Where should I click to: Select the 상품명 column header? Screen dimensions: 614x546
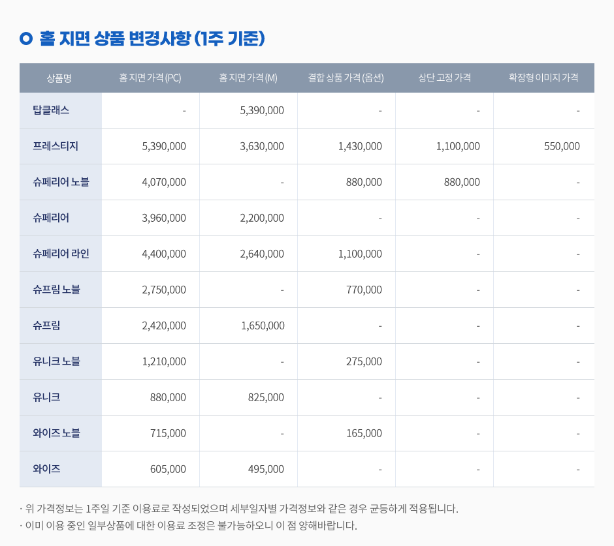click(59, 78)
